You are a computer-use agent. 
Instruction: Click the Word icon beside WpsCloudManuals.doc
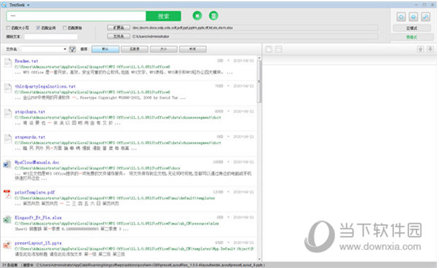tap(7, 164)
